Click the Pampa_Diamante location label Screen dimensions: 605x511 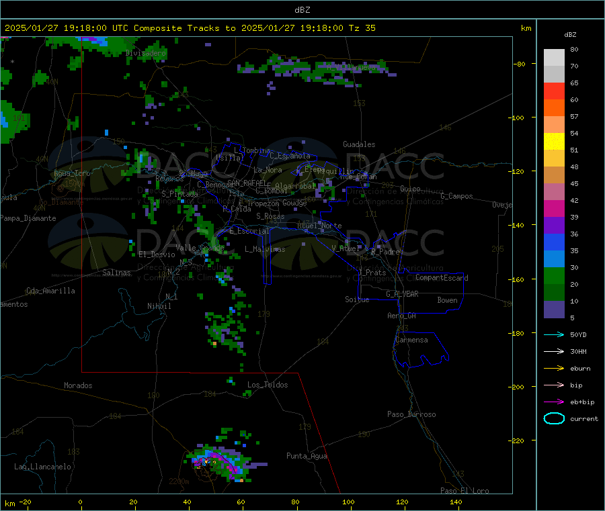click(28, 218)
